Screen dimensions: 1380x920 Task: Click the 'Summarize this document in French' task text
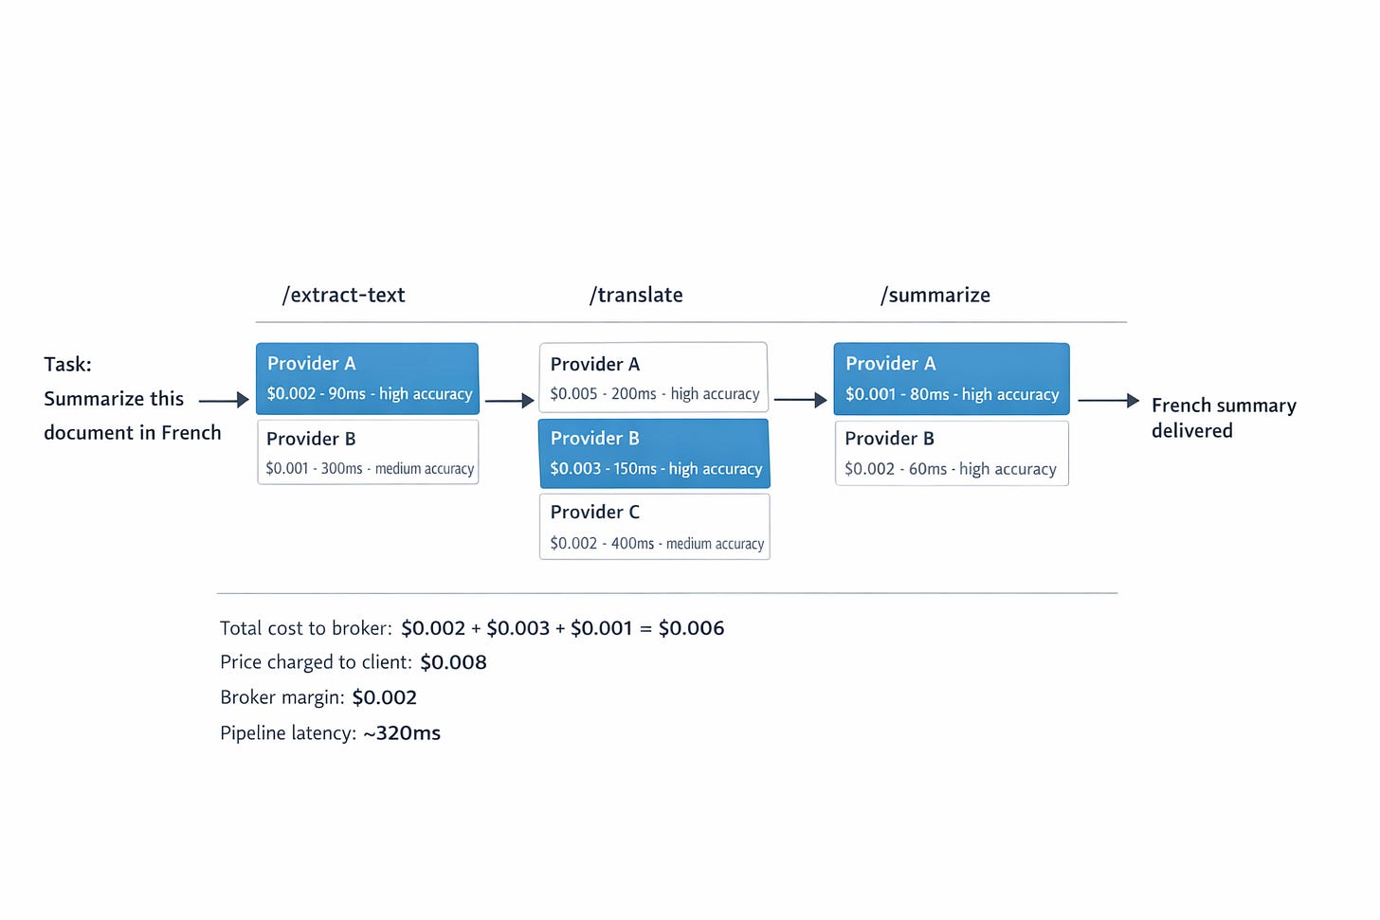(x=133, y=416)
